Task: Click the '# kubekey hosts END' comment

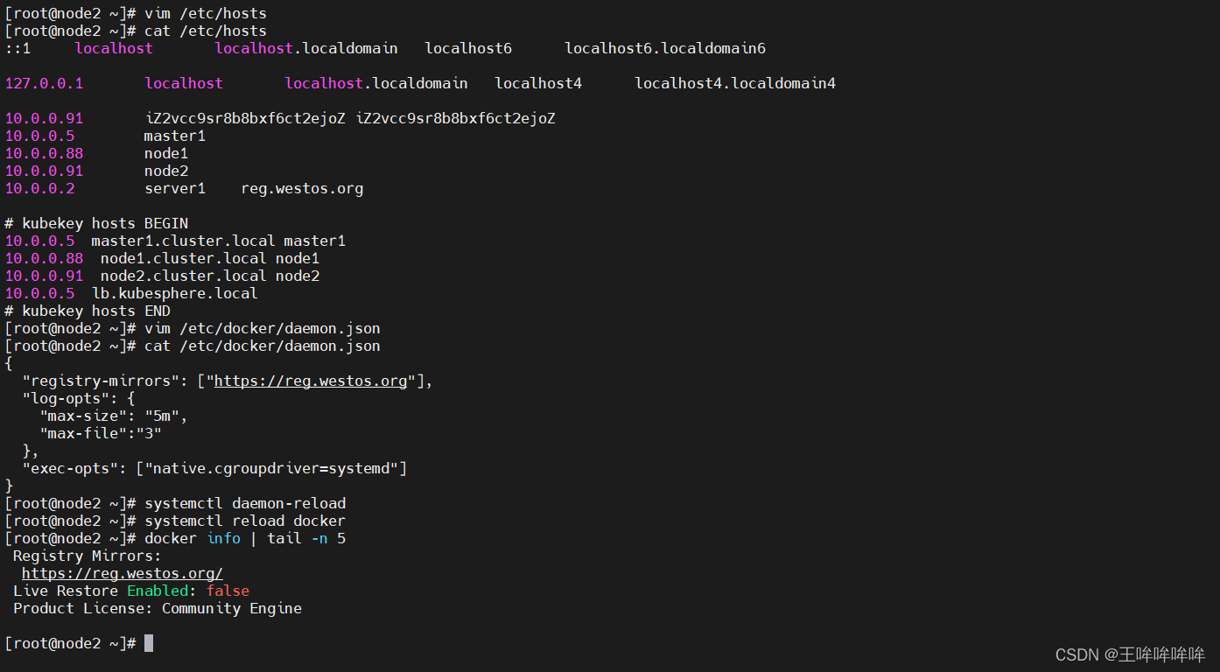Action: click(88, 311)
